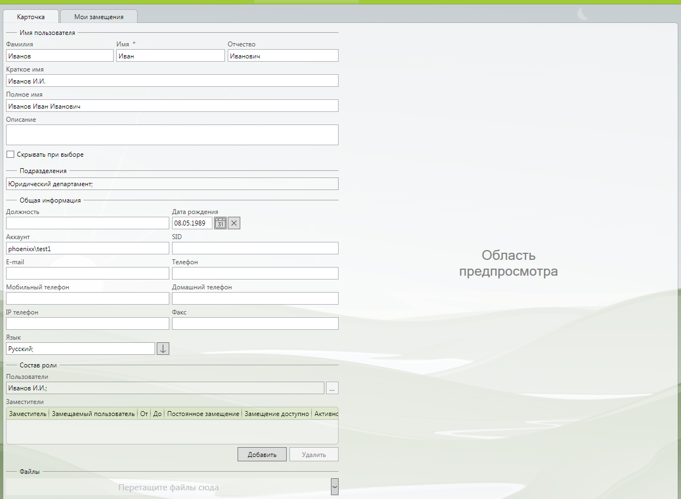Focus the 'Имя' text field
The image size is (681, 499).
[x=170, y=56]
